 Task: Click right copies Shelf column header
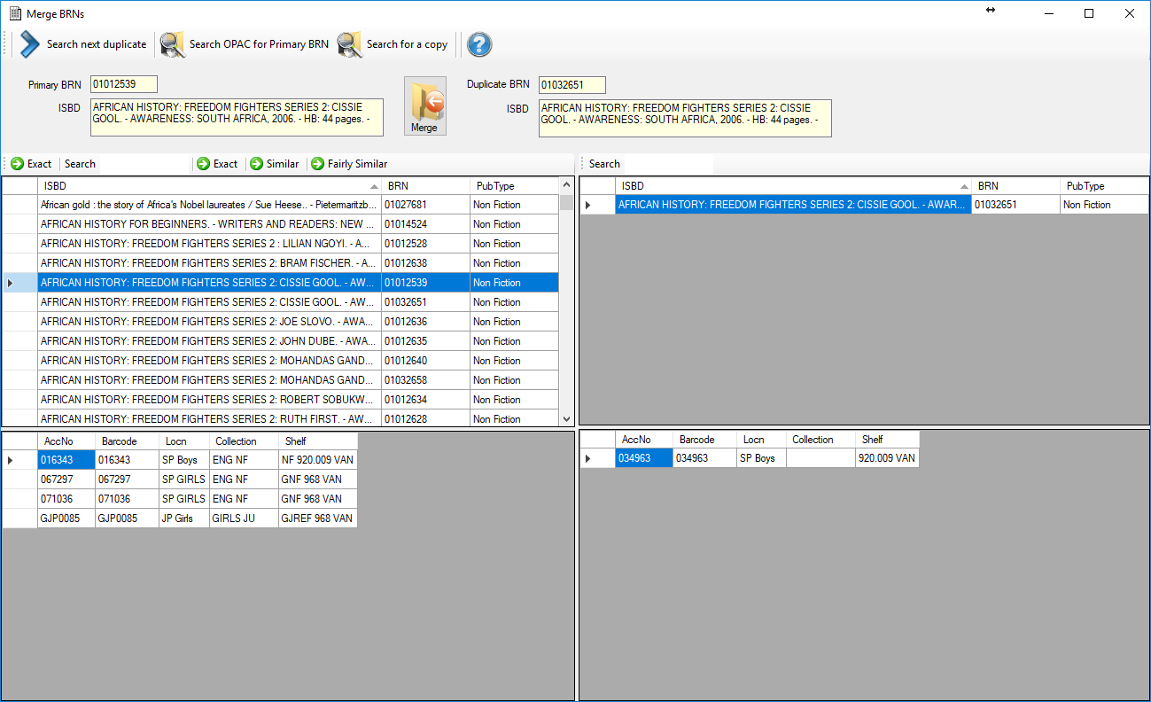click(887, 440)
